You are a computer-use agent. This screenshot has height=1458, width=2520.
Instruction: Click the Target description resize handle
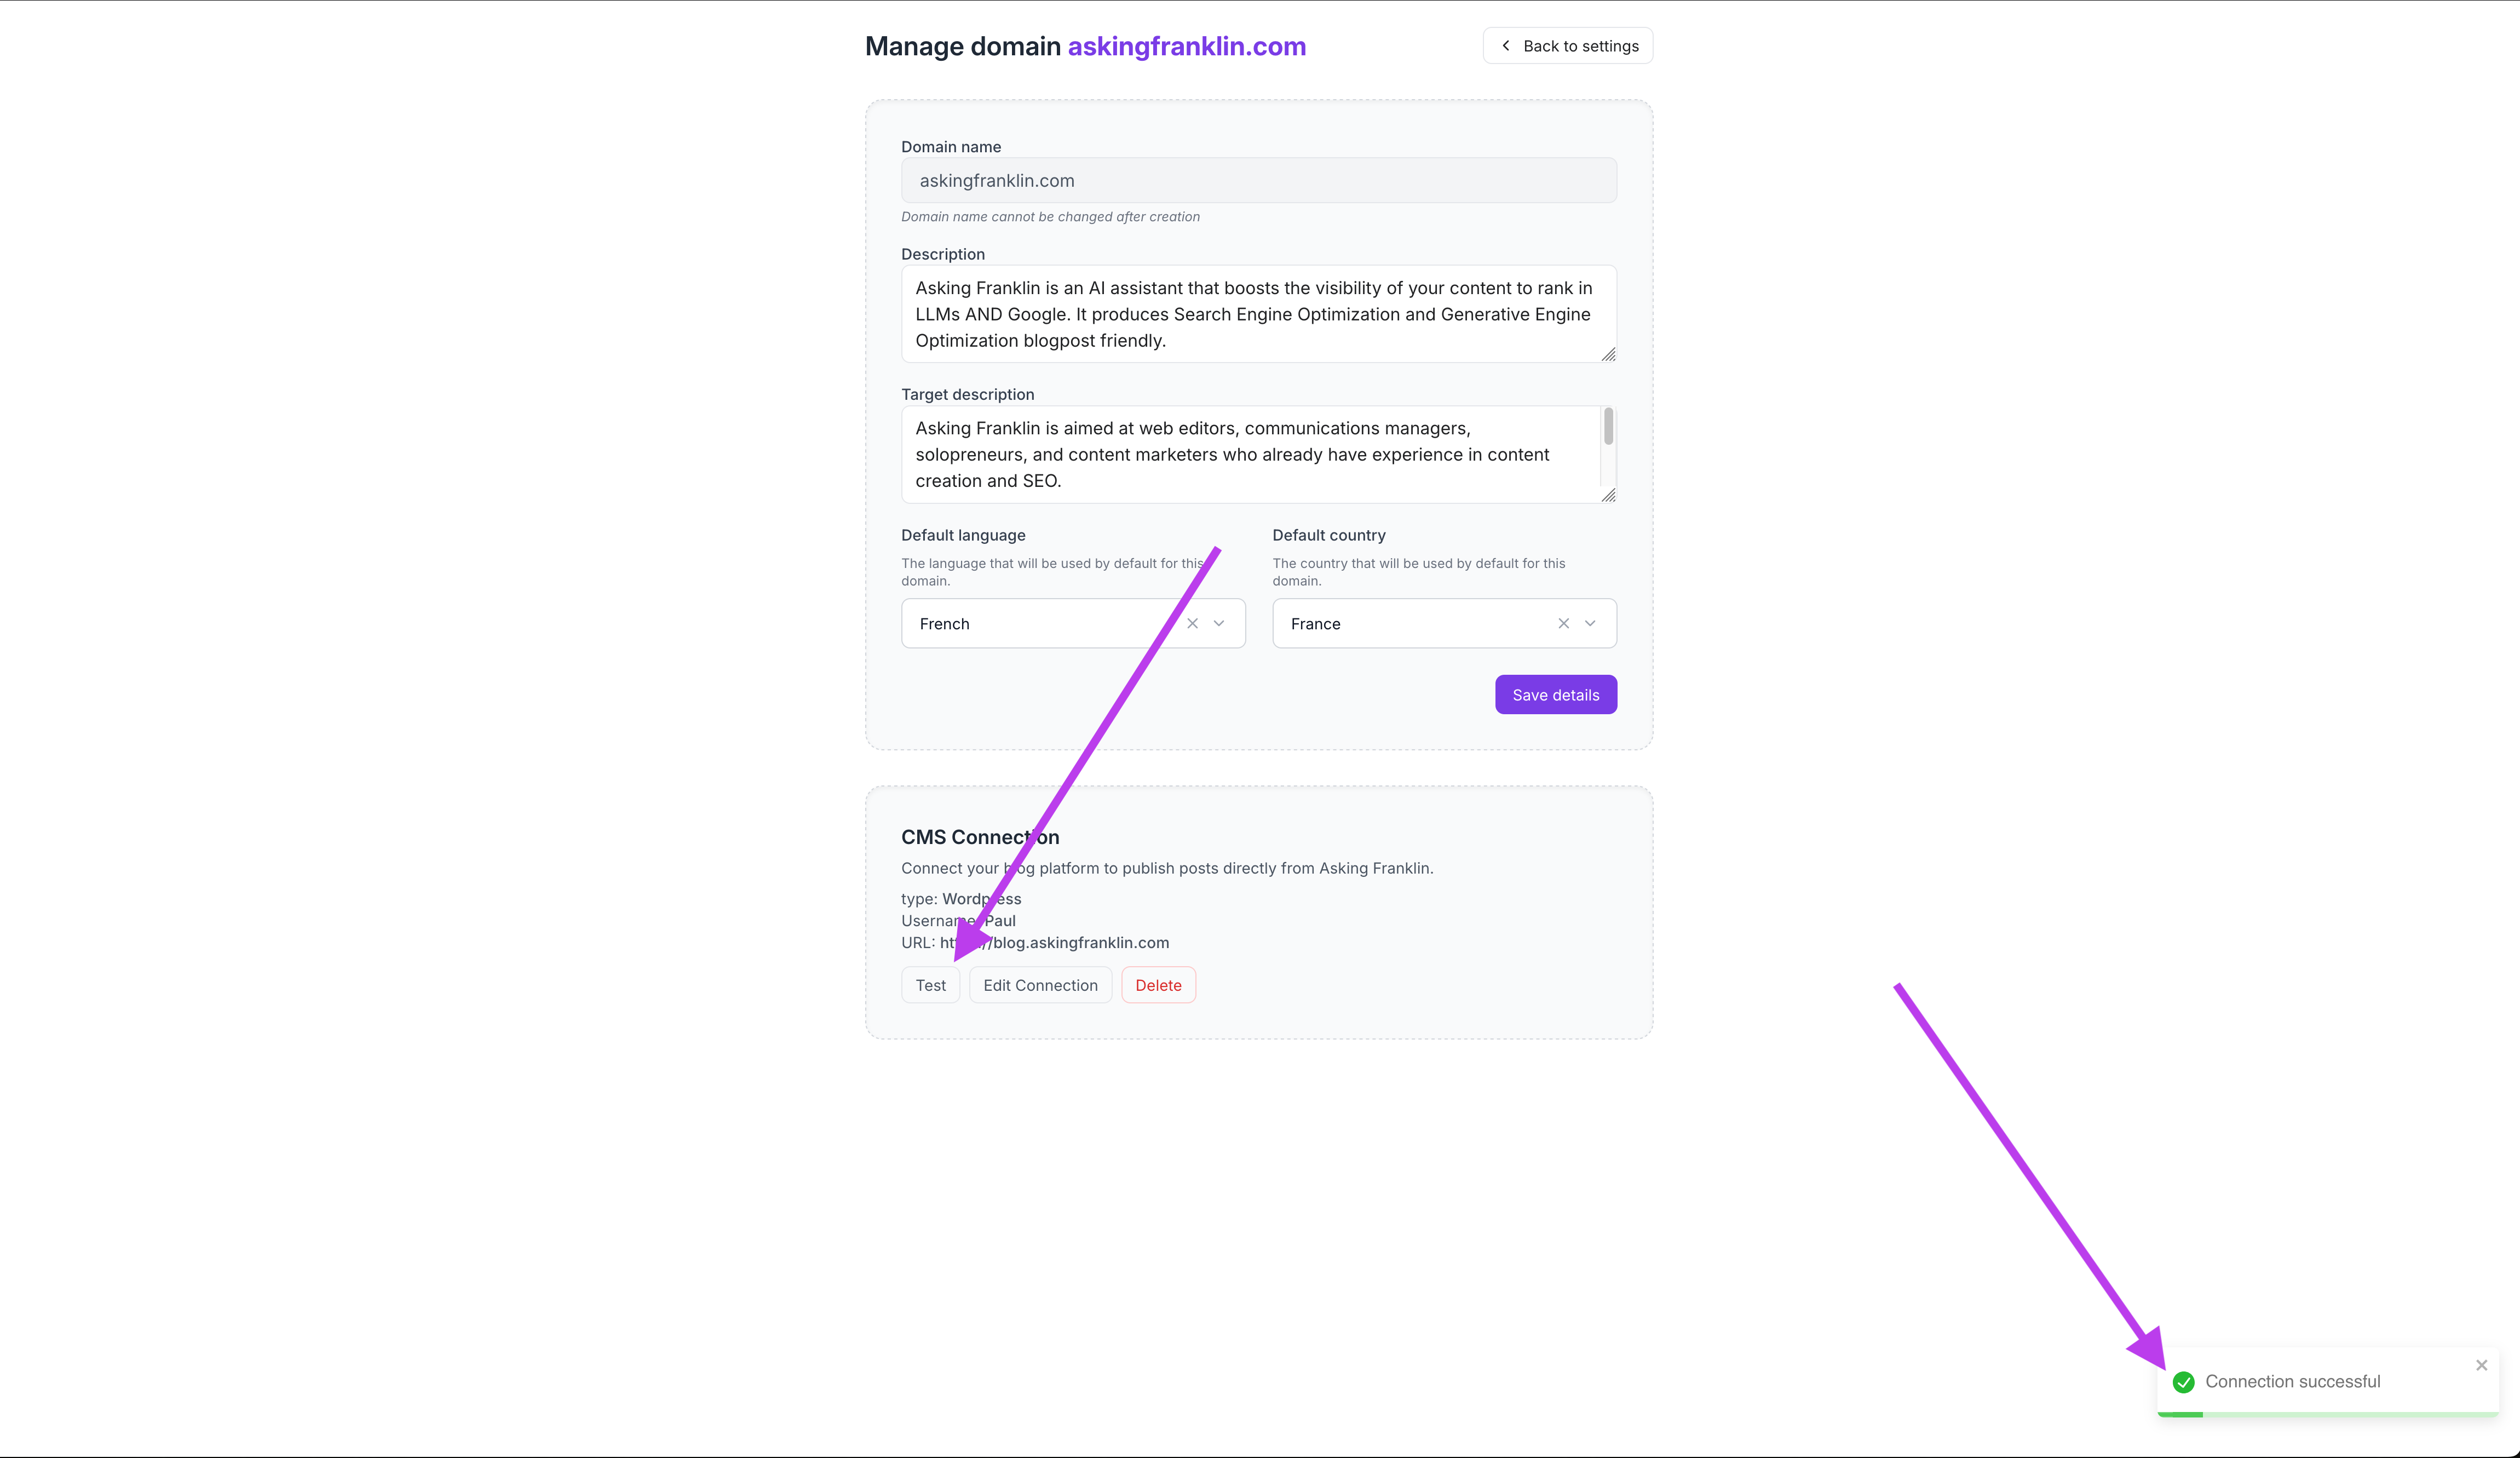click(x=1608, y=496)
